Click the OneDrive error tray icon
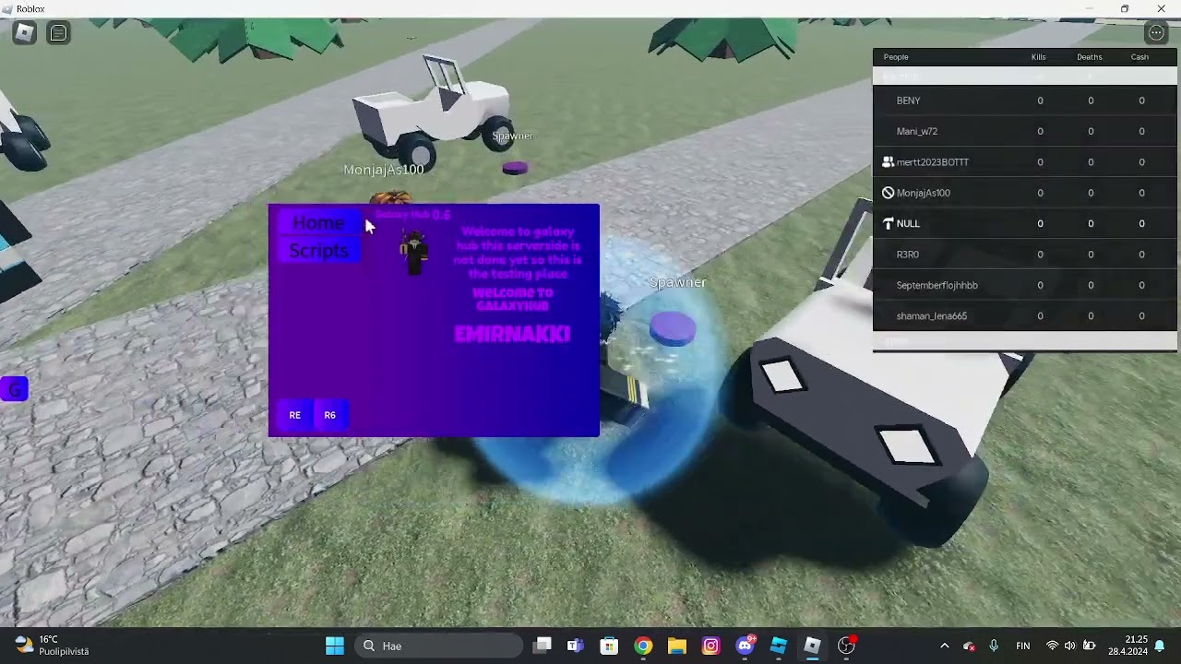Viewport: 1181px width, 664px height. pos(969,646)
